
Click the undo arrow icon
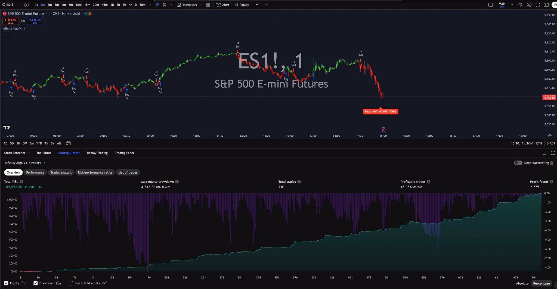coord(257,5)
